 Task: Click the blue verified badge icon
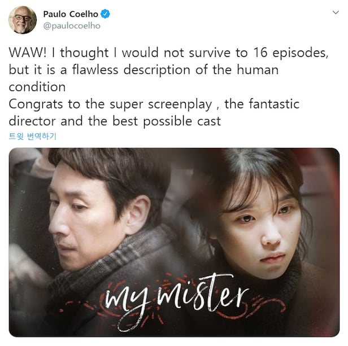pyautogui.click(x=105, y=14)
